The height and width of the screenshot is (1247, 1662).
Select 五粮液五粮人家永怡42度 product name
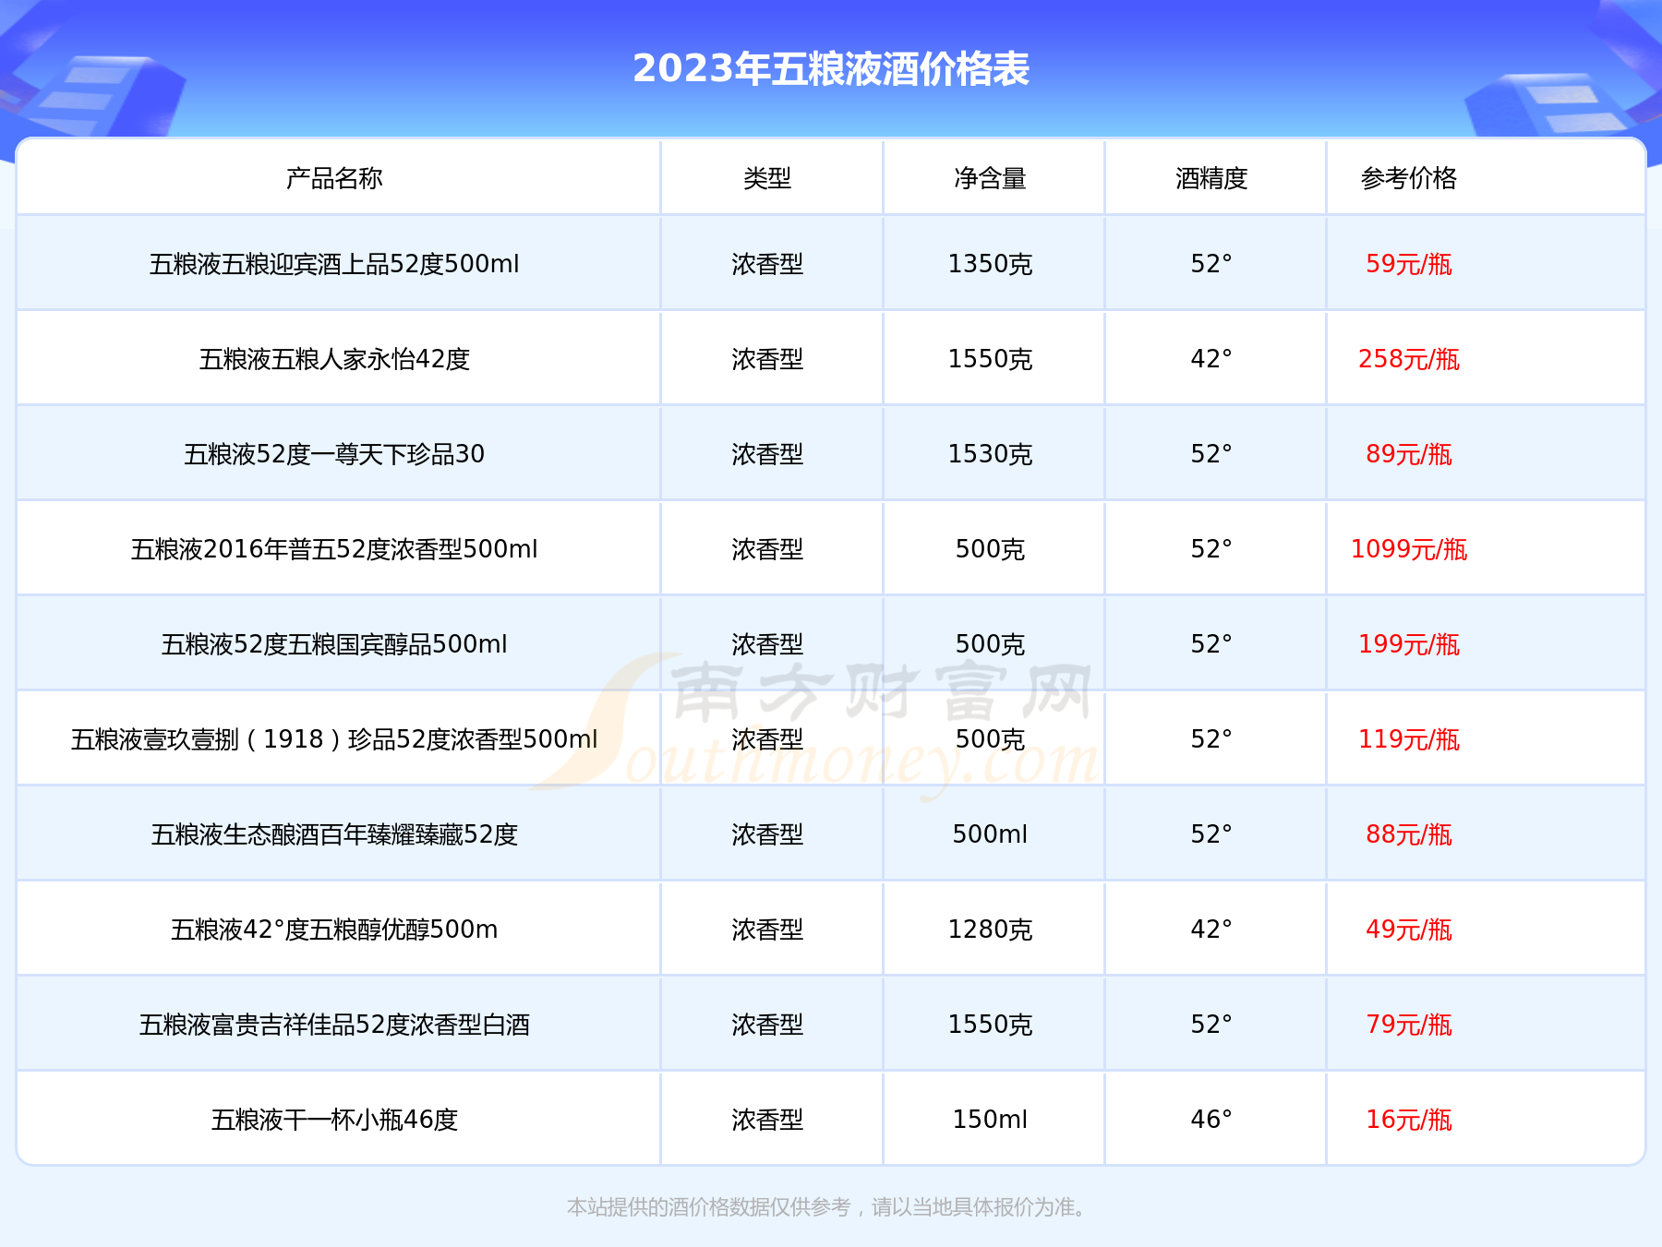[334, 359]
